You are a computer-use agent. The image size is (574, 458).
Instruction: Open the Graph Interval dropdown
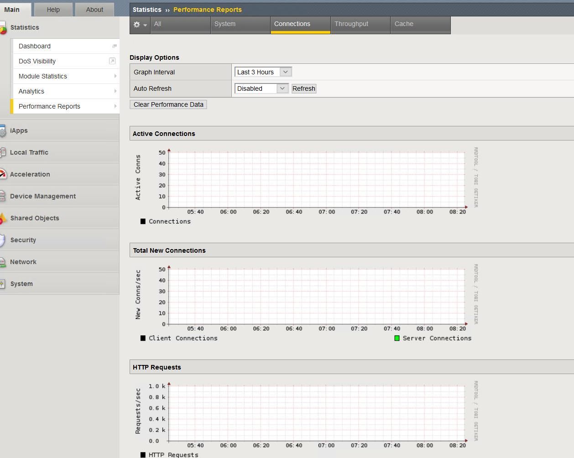[x=263, y=72]
